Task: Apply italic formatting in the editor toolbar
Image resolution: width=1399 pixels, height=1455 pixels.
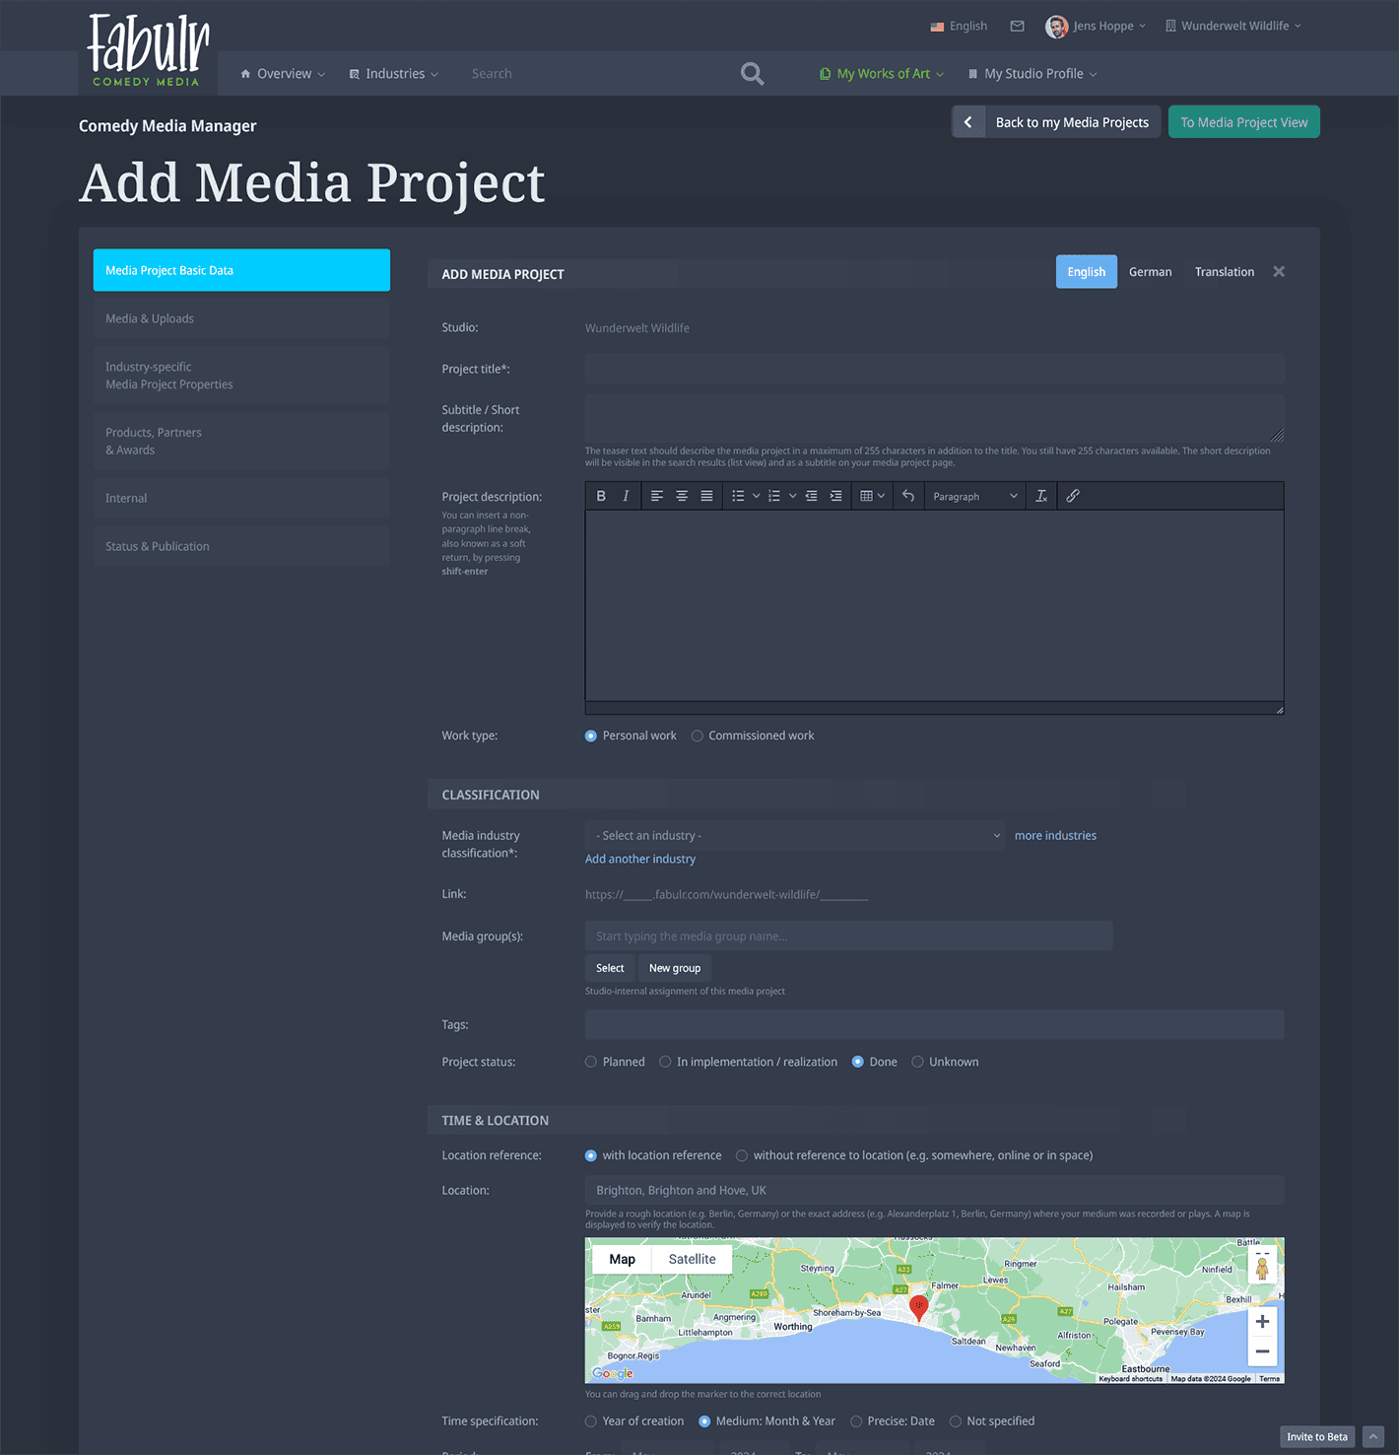Action: tap(626, 496)
